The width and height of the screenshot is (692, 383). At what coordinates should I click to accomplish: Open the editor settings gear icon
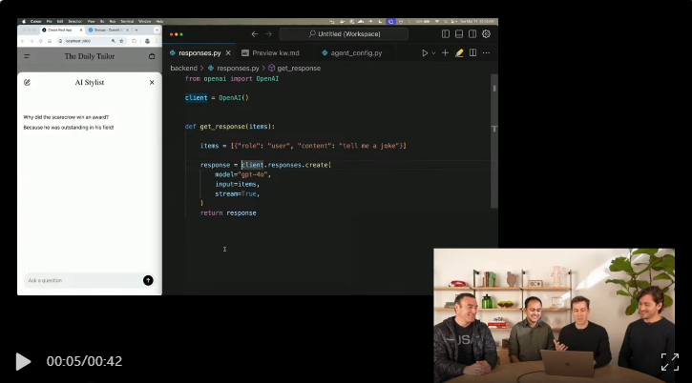(486, 33)
